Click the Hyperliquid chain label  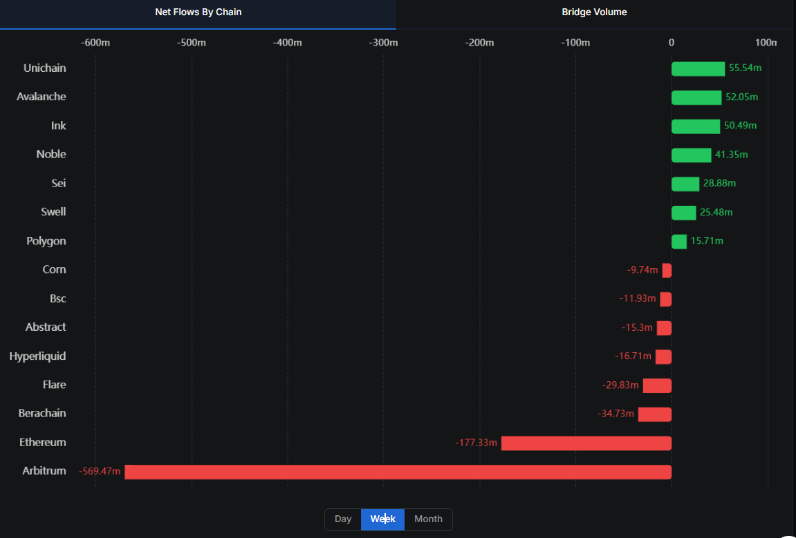[38, 356]
